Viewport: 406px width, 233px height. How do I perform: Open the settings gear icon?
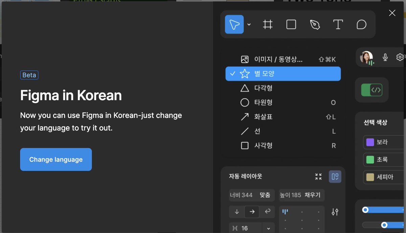click(x=400, y=57)
